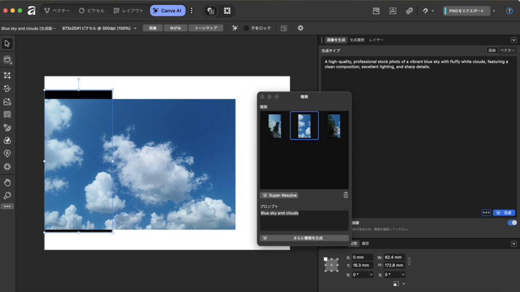Select the third generated variation thumbnail
Screen dimensions: 520x292
pos(334,125)
